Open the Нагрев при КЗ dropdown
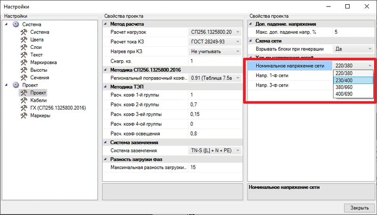The height and width of the screenshot is (215, 377). pos(238,51)
